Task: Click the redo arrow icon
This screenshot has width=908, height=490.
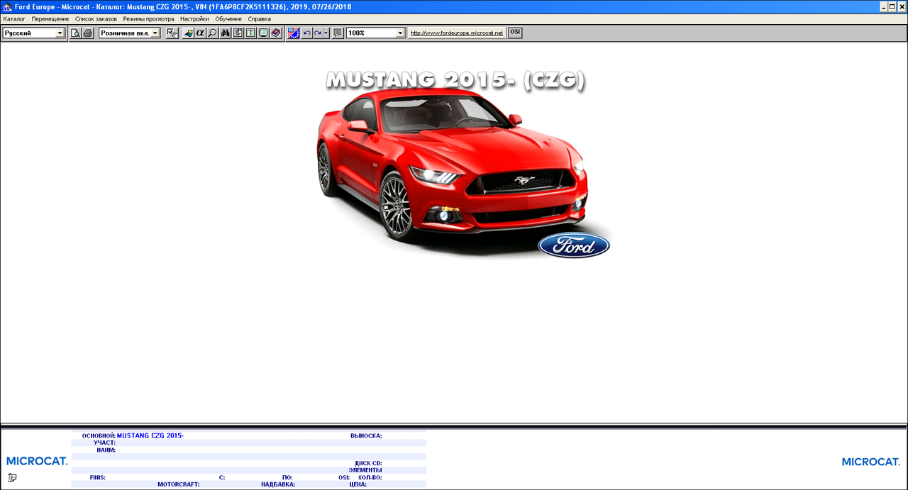Action: click(x=318, y=33)
